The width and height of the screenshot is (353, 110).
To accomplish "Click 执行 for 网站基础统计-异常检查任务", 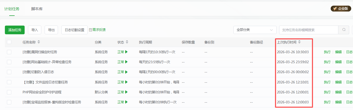I will point(327,62).
